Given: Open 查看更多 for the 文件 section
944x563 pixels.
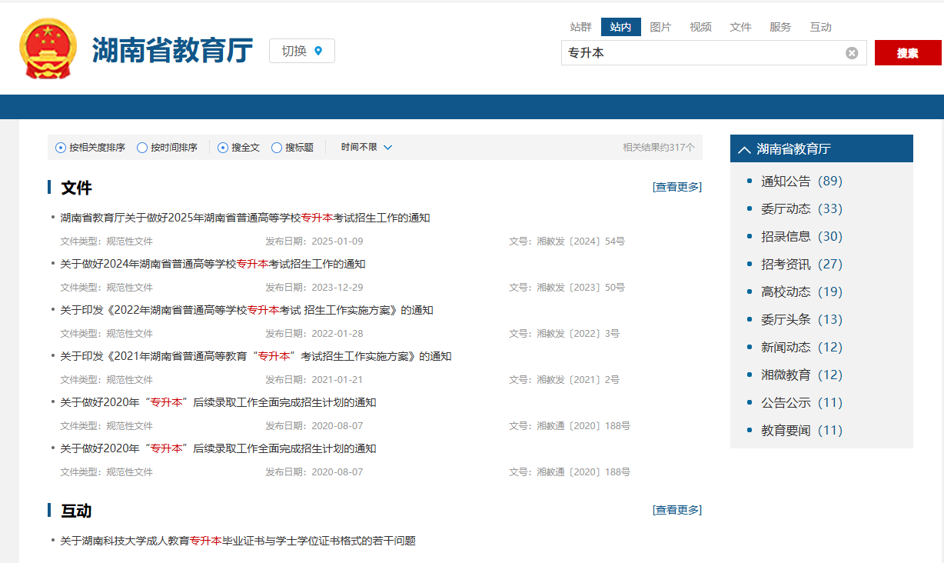Looking at the screenshot, I should click(677, 187).
